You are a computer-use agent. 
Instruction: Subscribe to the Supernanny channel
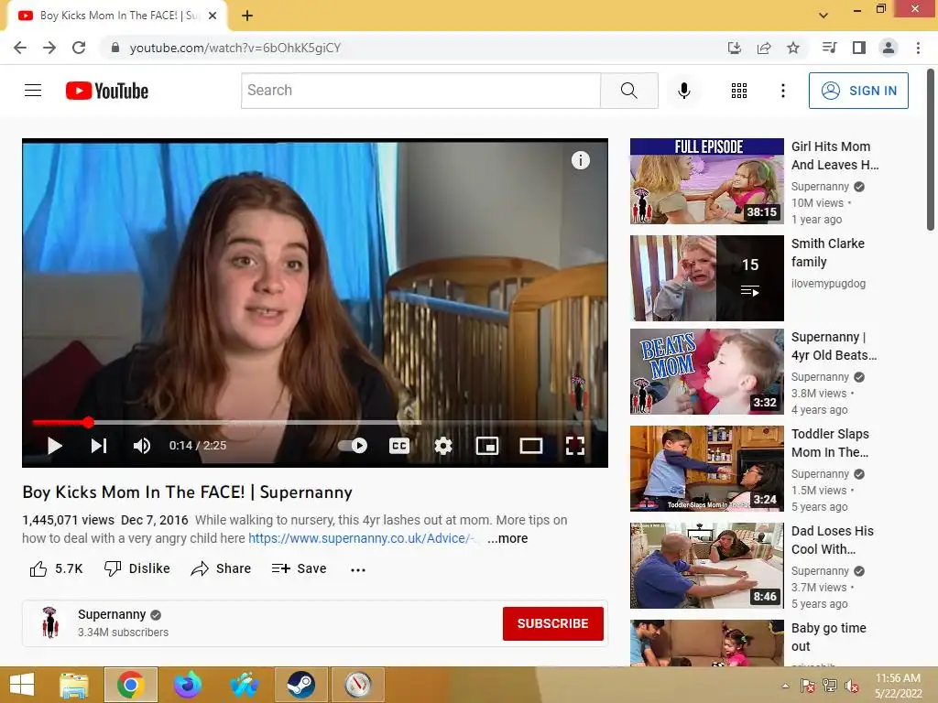[x=552, y=623]
